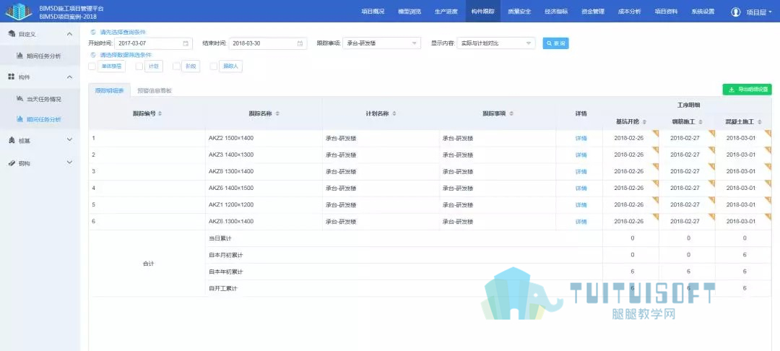
Task: Open 项目资料 menu
Action: pos(666,12)
